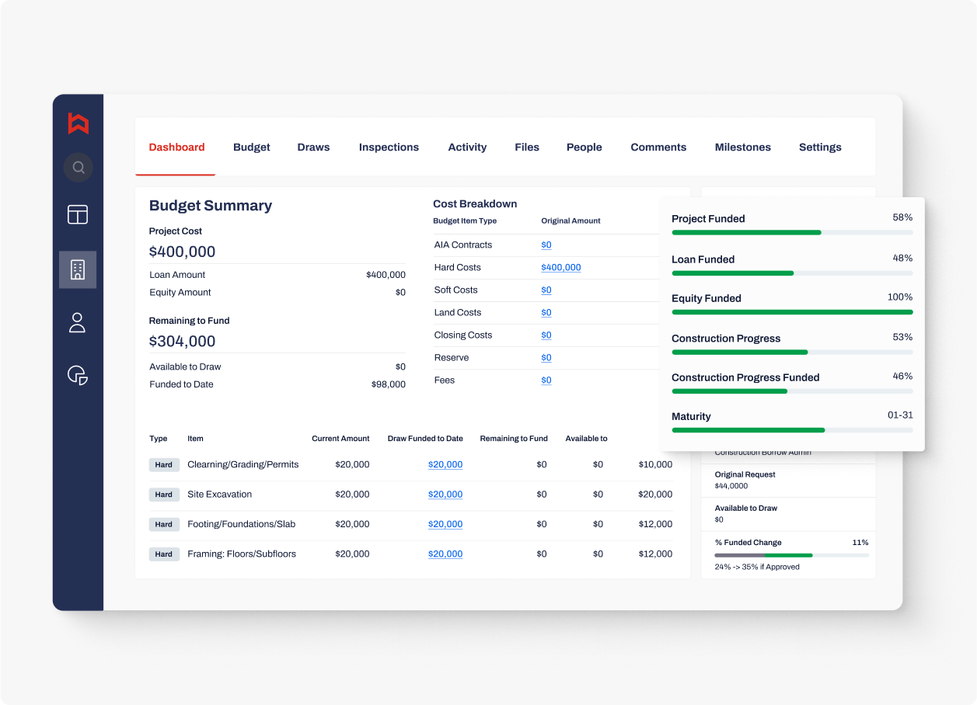
Task: Click the Hard tag on Footing/Foundations/Slab row
Action: 164,524
